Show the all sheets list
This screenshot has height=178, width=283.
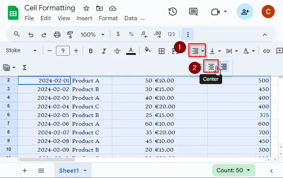41,171
